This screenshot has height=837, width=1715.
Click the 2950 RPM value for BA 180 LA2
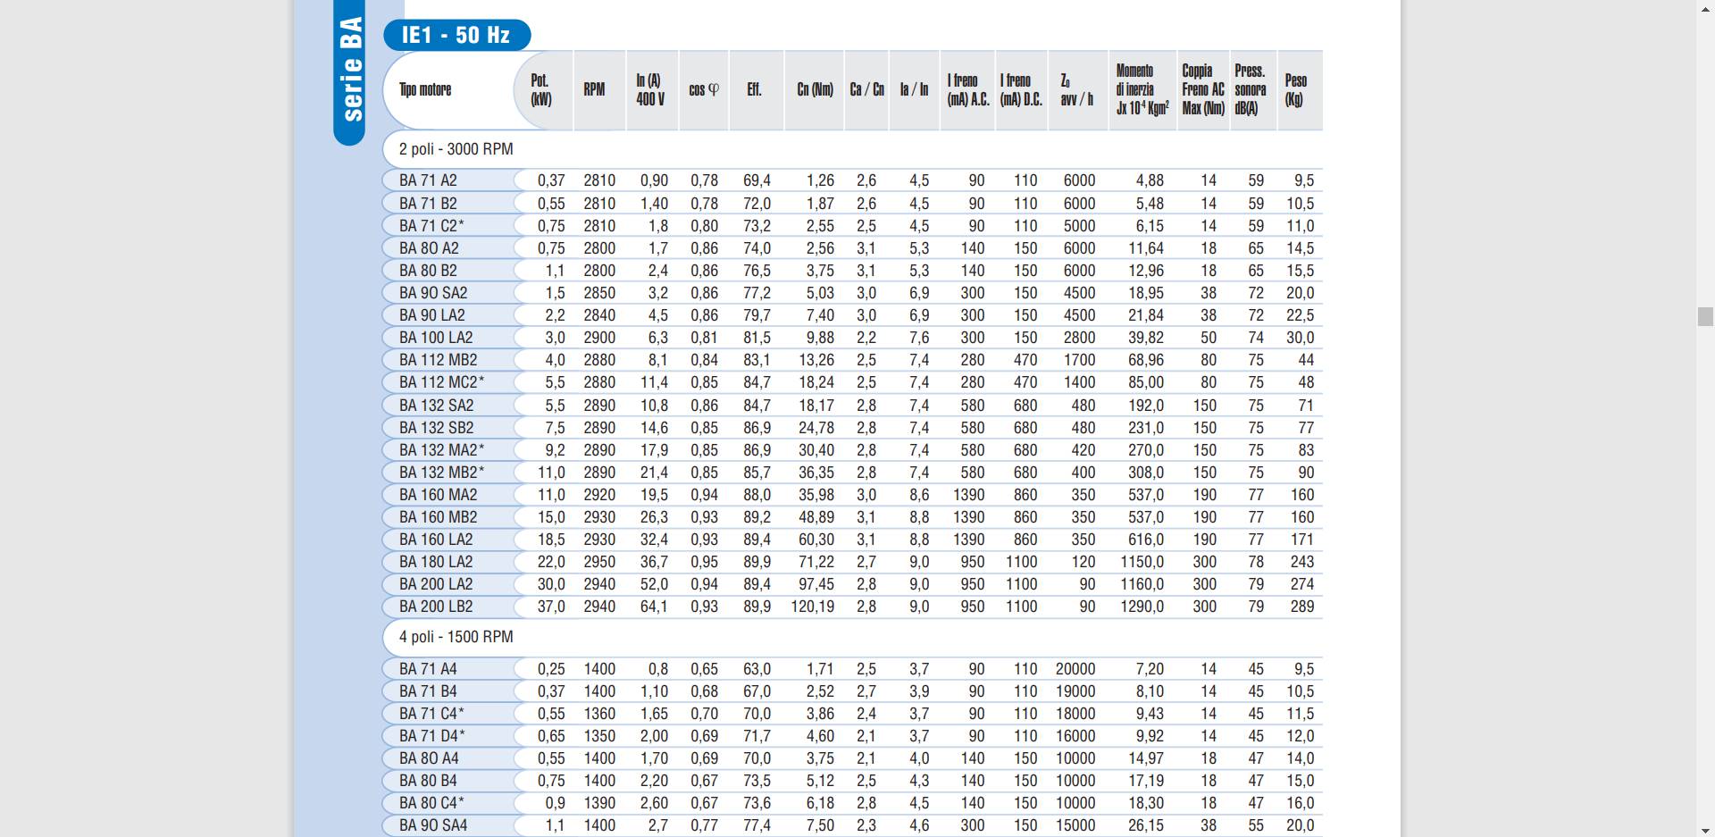coord(599,562)
